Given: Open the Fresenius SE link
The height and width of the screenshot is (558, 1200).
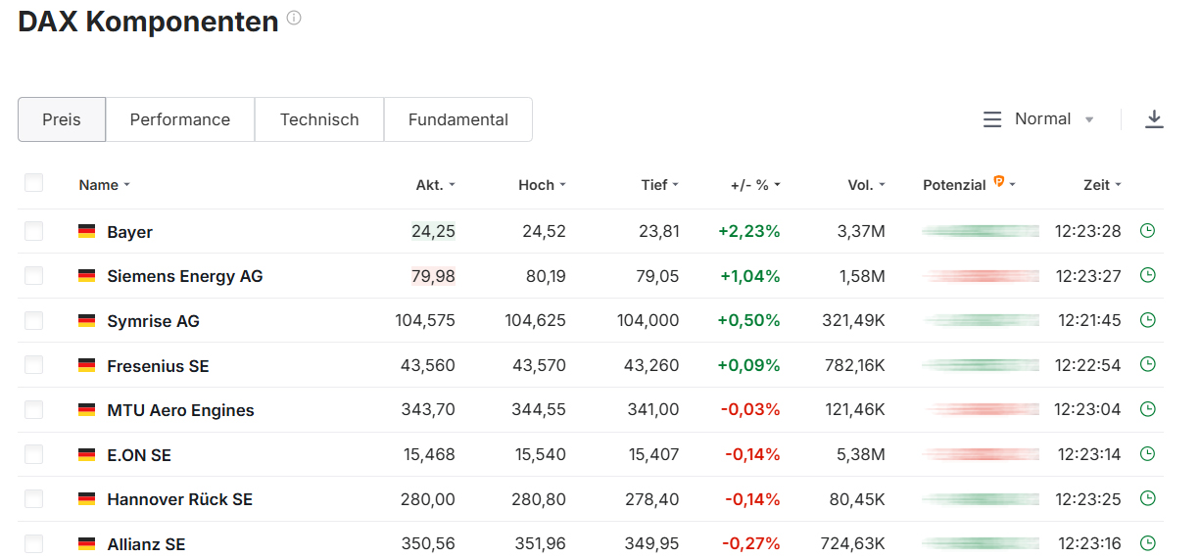Looking at the screenshot, I should [158, 366].
